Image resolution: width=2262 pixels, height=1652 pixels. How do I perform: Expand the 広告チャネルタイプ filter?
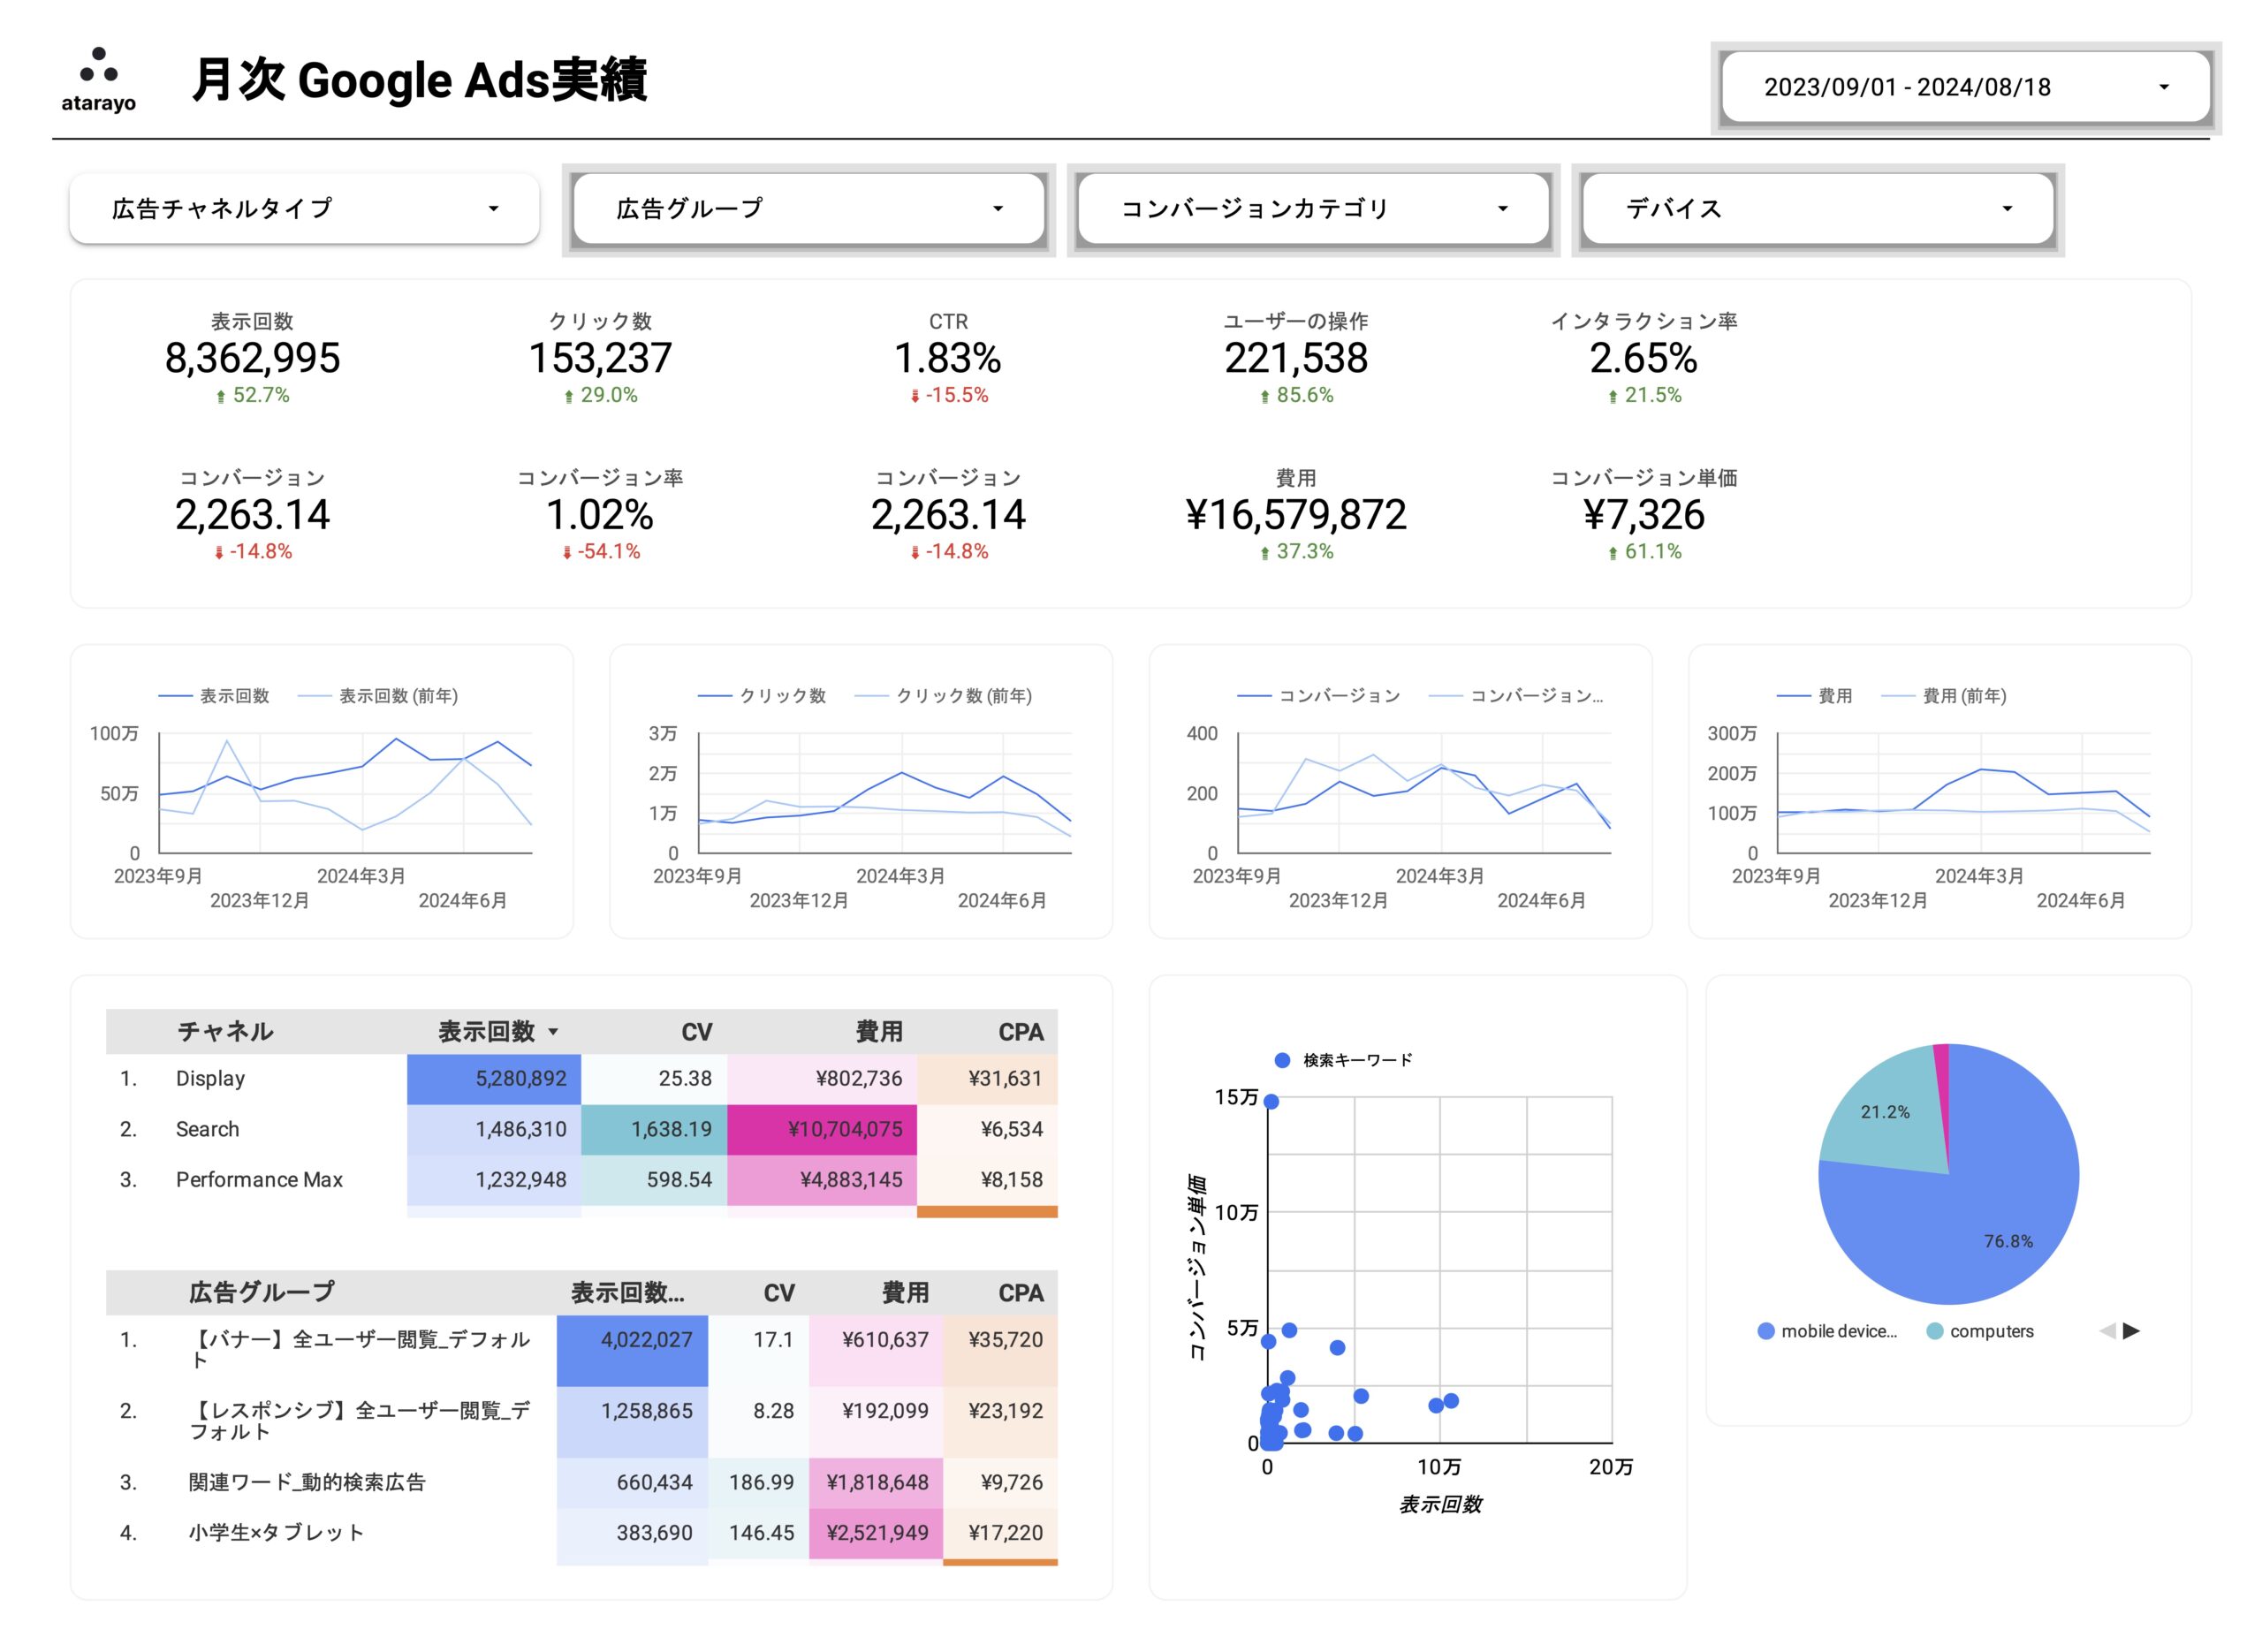(x=304, y=208)
